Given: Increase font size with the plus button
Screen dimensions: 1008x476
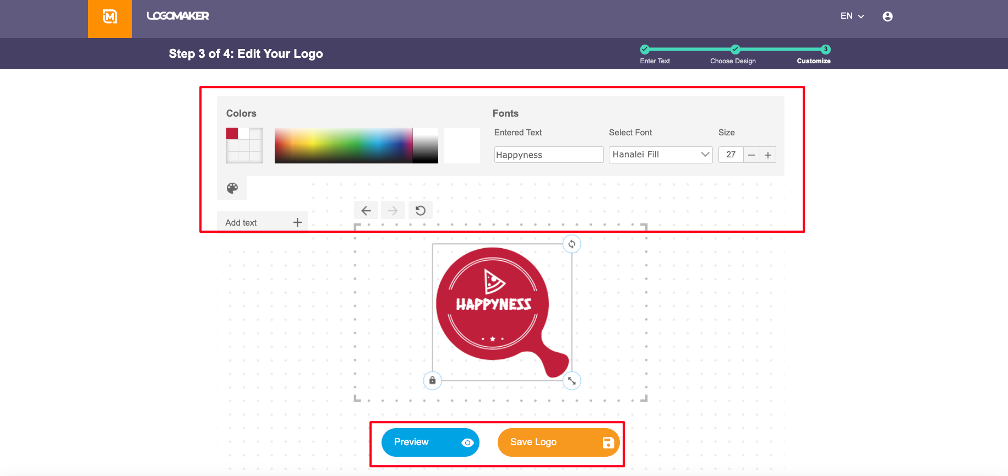Looking at the screenshot, I should coord(768,155).
